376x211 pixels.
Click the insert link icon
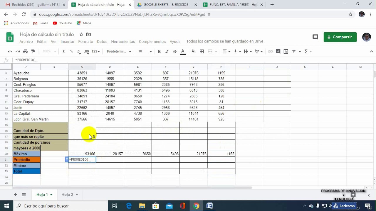click(270, 52)
